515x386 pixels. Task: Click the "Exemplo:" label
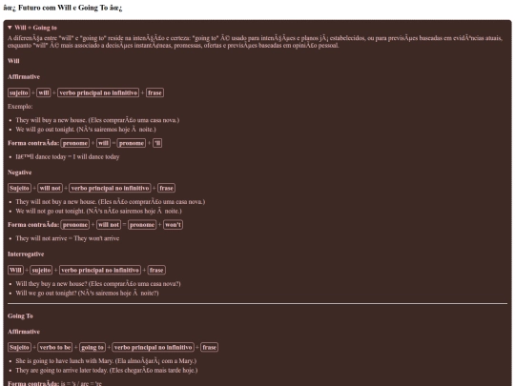[x=20, y=107]
